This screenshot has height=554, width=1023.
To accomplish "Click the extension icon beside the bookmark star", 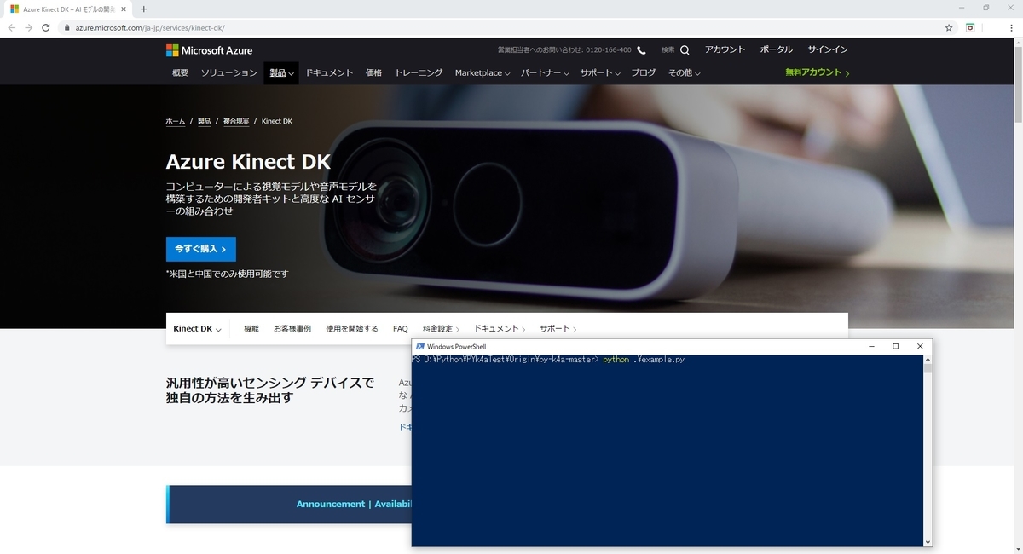I will [970, 27].
